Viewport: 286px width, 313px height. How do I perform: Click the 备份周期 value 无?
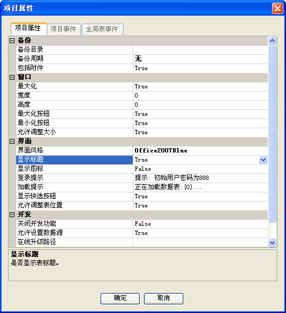point(138,59)
